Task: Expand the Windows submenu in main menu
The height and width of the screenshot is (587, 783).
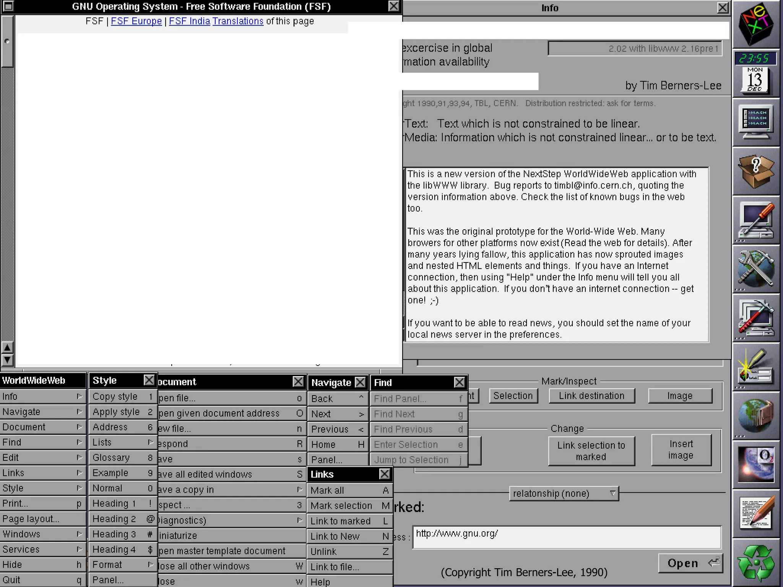Action: (43, 534)
